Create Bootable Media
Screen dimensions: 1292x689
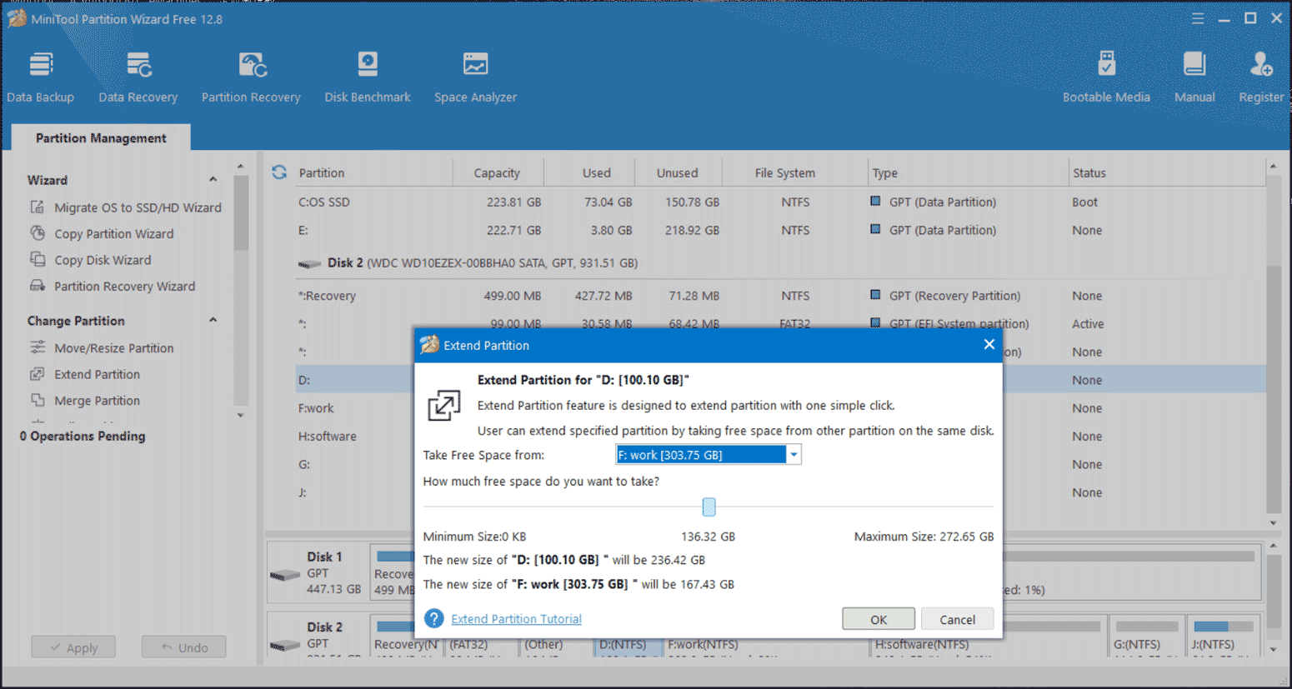pos(1106,77)
